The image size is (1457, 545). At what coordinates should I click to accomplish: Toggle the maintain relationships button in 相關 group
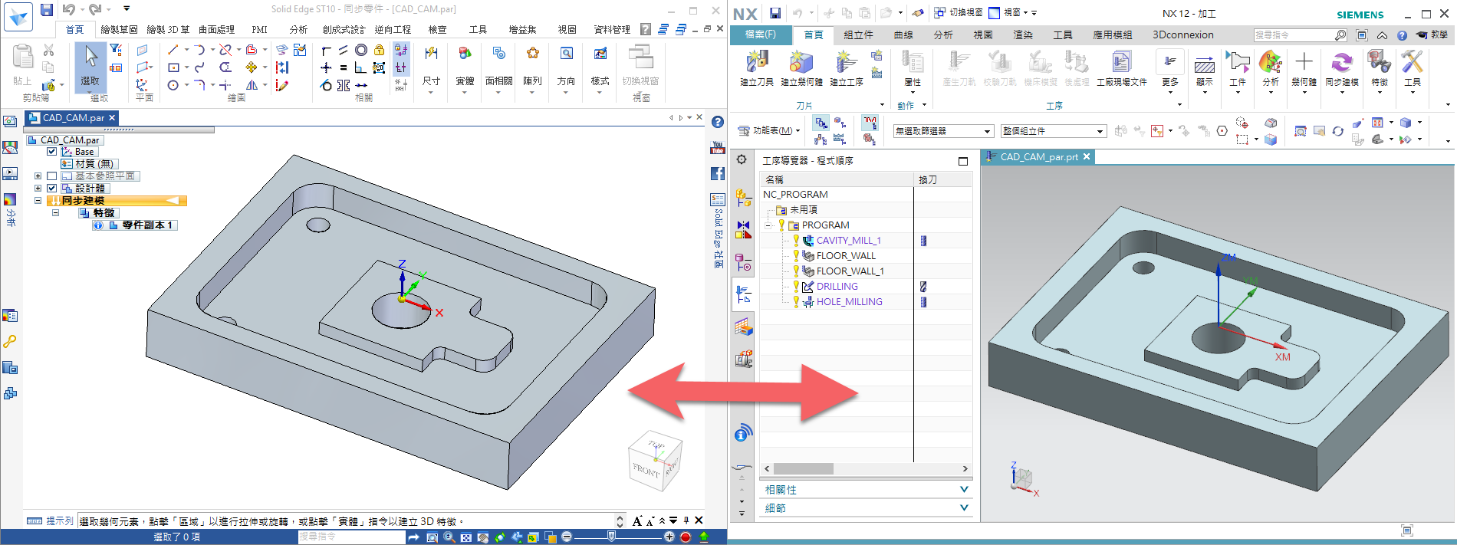[401, 50]
